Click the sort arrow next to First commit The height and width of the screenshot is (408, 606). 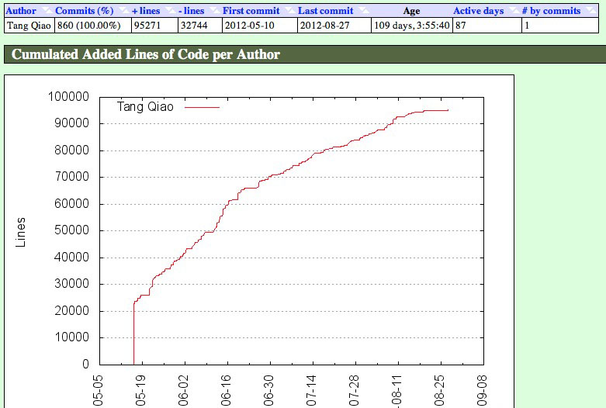tap(289, 11)
